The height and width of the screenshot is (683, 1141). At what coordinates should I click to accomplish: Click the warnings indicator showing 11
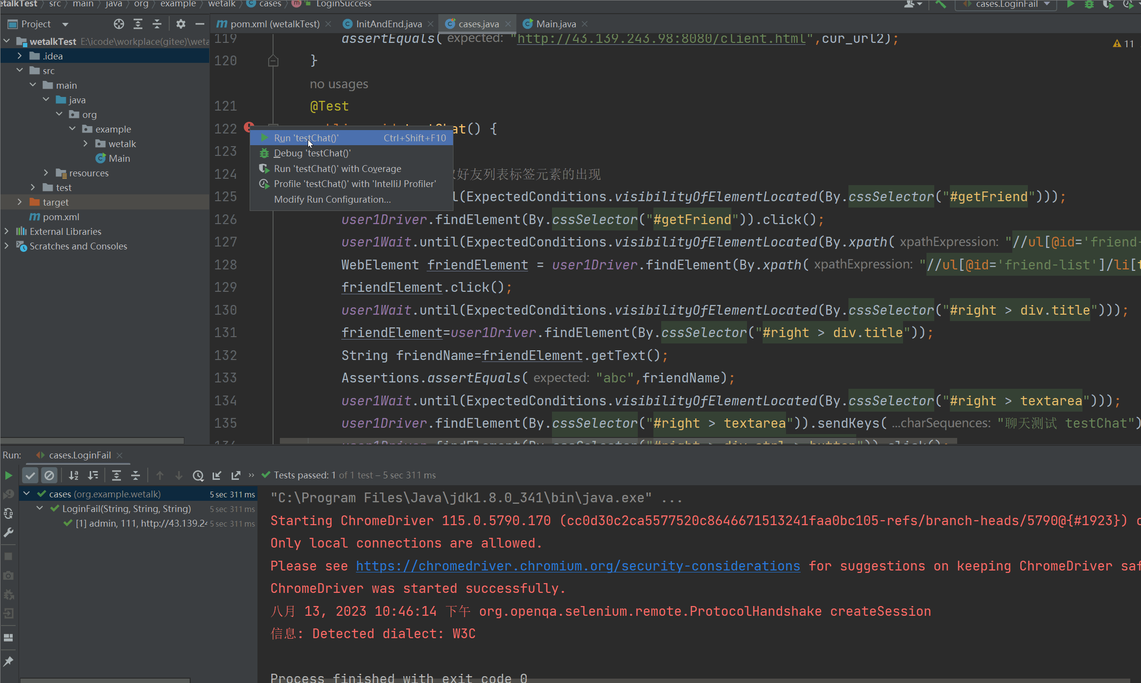click(x=1123, y=44)
